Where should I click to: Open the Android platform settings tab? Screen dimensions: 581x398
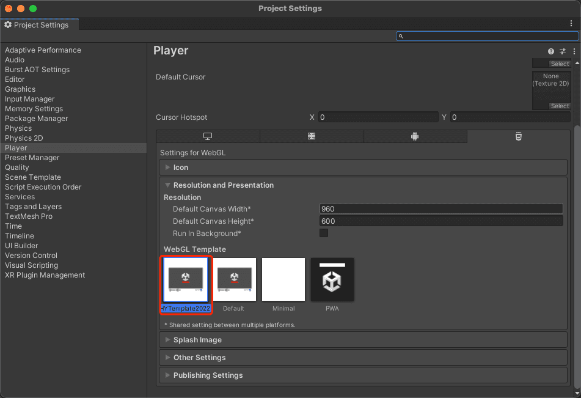click(415, 136)
